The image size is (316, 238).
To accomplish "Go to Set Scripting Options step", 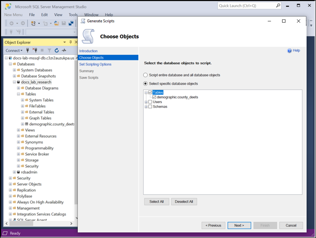I will coord(95,64).
